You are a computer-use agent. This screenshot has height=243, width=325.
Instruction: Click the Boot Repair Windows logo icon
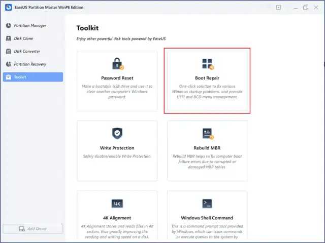(207, 64)
